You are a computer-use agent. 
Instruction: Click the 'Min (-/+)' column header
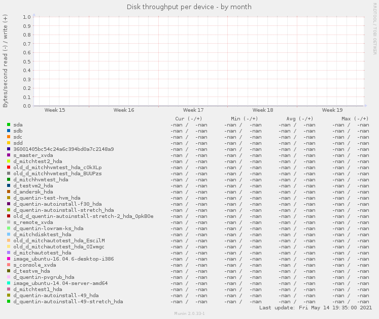coord(245,118)
